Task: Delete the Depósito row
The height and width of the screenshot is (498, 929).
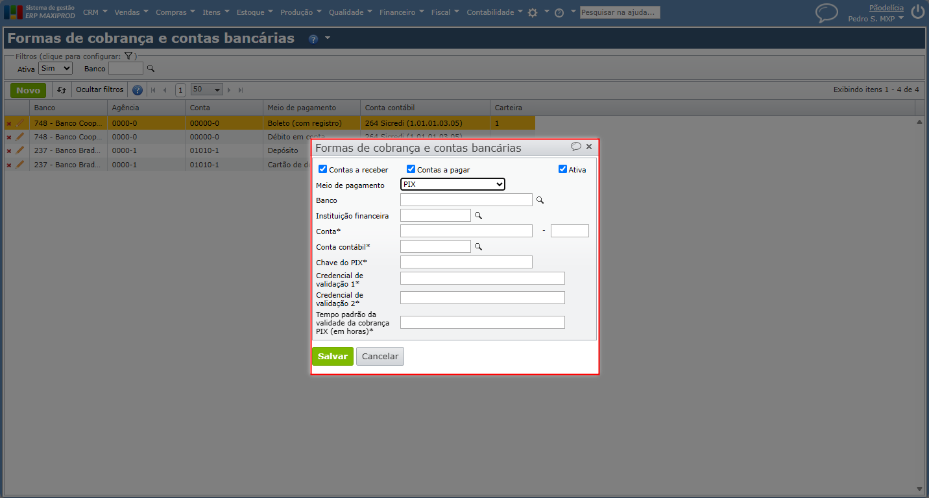Action: (9, 151)
